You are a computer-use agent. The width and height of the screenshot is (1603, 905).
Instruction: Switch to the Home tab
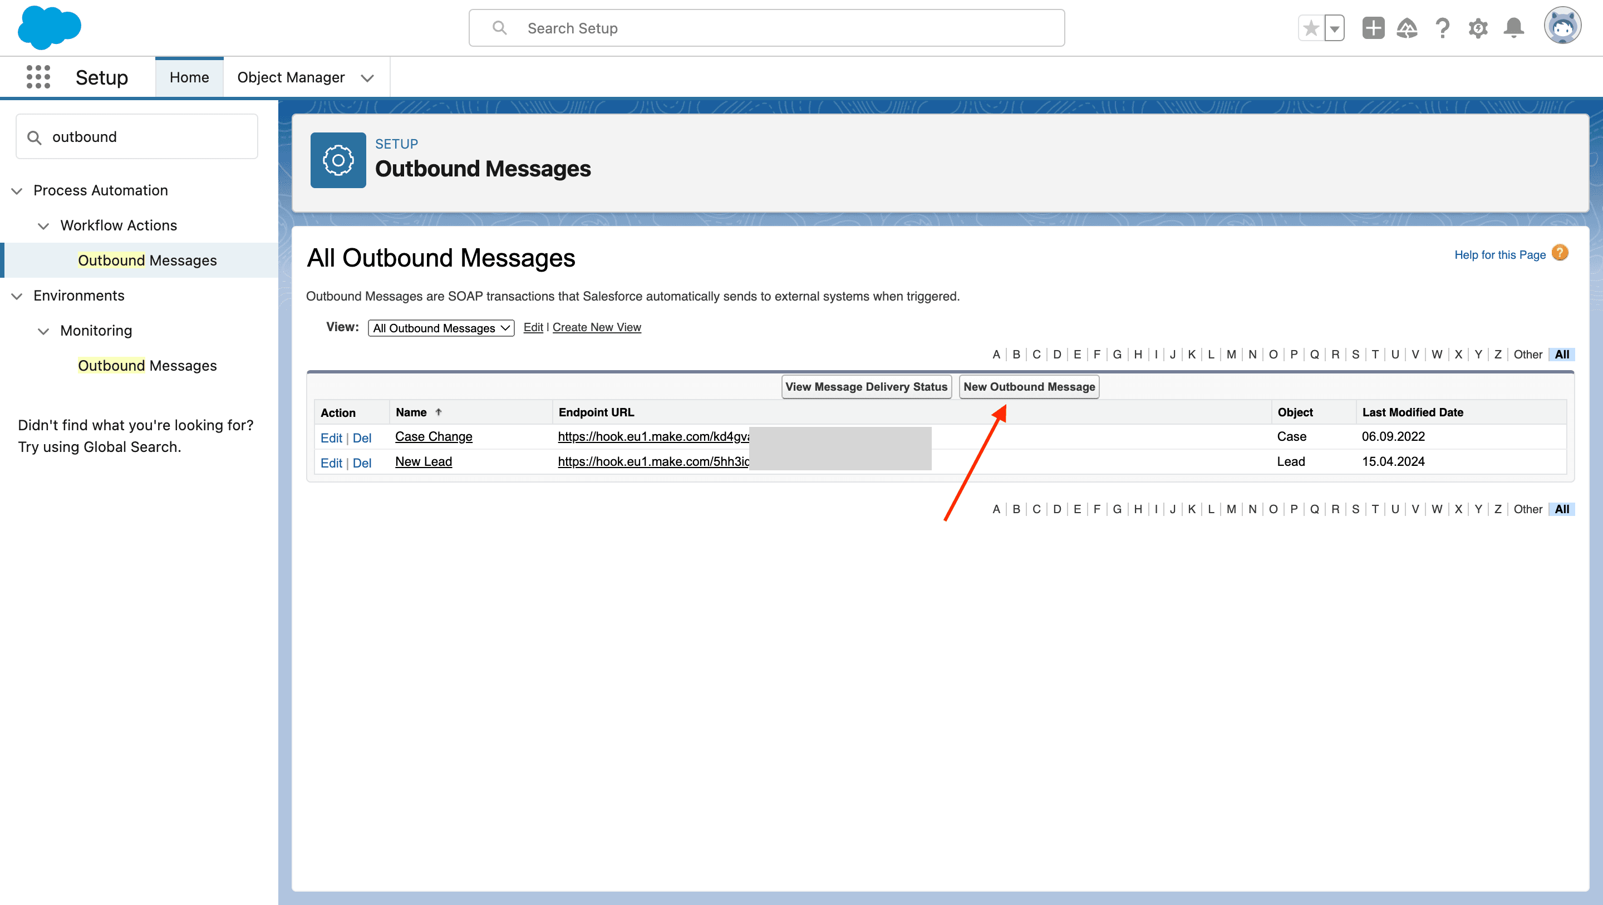pos(189,77)
